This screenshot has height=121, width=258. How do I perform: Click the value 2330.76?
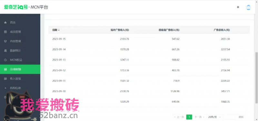tap(124, 91)
